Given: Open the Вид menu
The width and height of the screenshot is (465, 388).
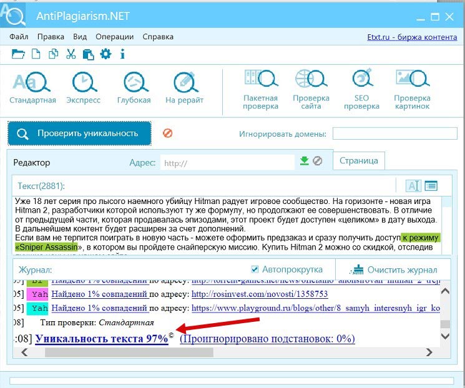Looking at the screenshot, I should click(x=80, y=37).
